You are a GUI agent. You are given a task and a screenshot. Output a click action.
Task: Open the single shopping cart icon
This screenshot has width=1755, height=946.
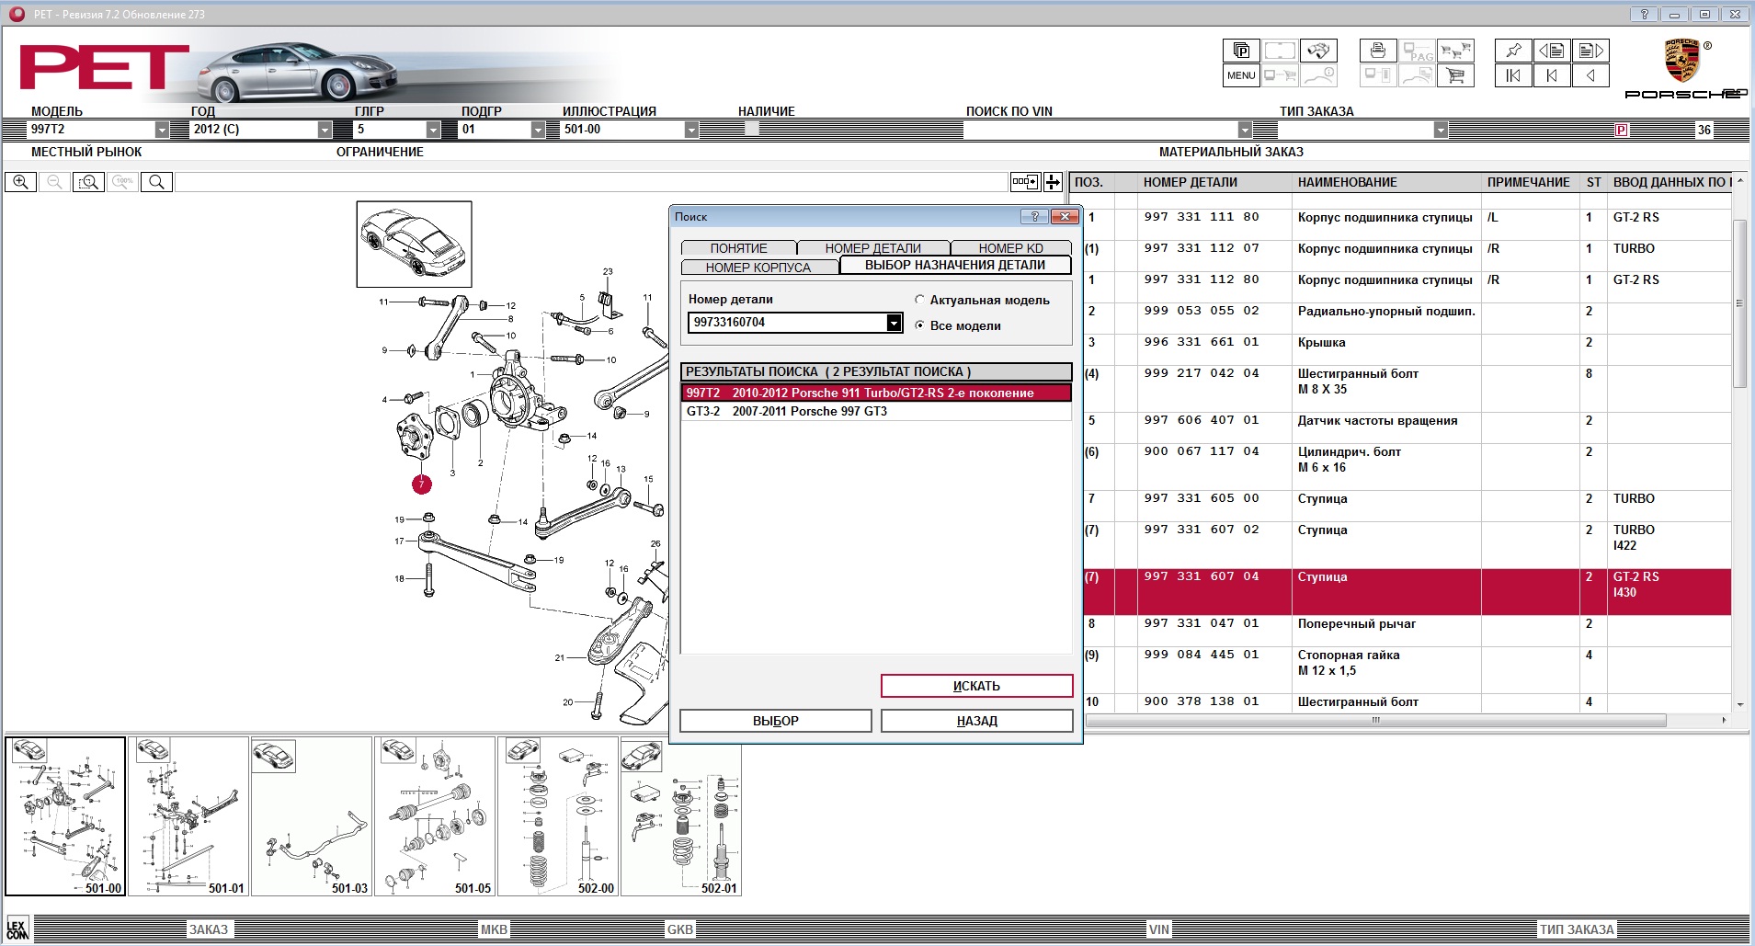[1455, 75]
